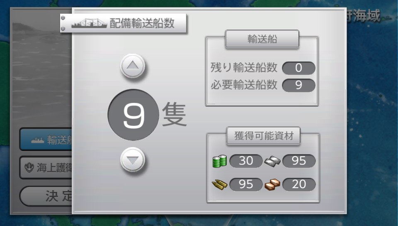The image size is (398, 226).
Task: Click the ammo amount field showing 95
Action: coord(246,184)
